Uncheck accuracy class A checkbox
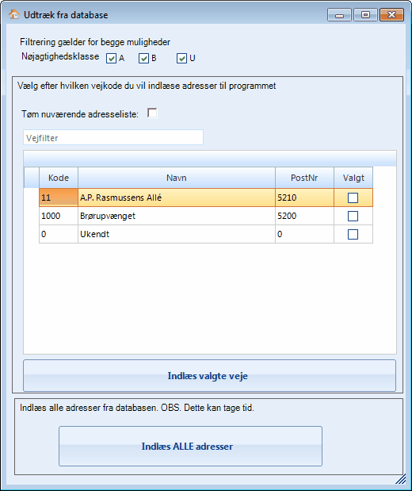412x491 pixels. point(112,58)
